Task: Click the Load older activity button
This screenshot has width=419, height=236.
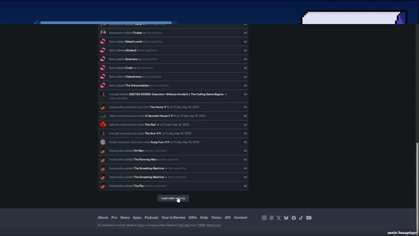Action: click(x=173, y=198)
